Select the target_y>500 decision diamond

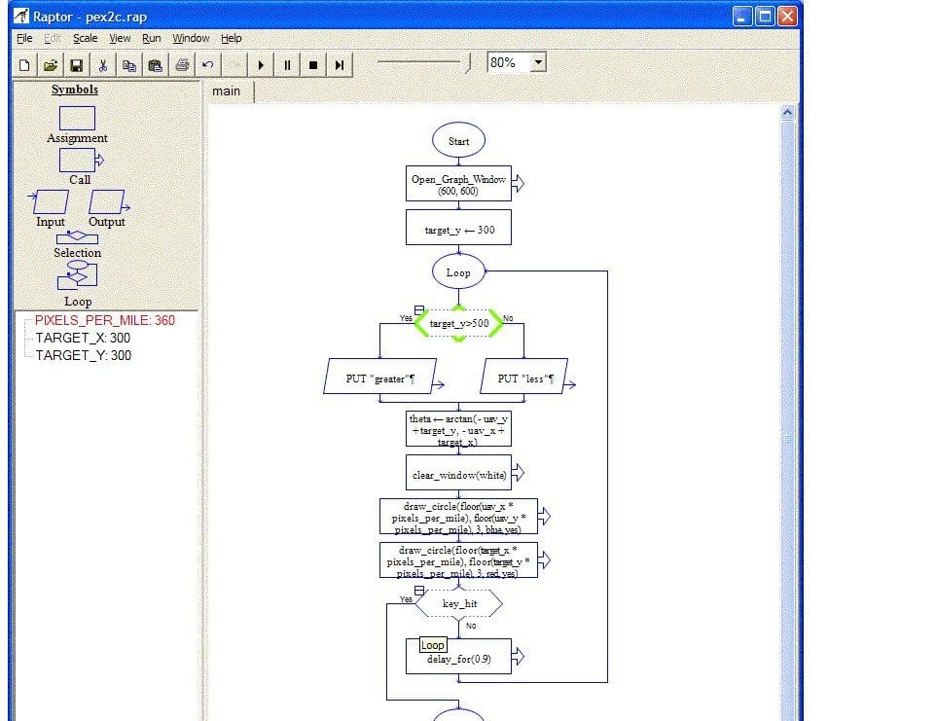pyautogui.click(x=458, y=323)
